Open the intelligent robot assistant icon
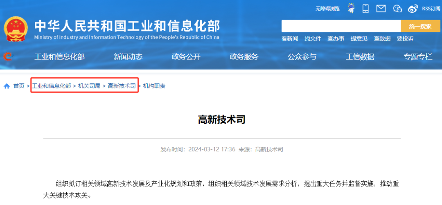Image resolution: width=442 pixels, height=205 pixels. tap(351, 8)
